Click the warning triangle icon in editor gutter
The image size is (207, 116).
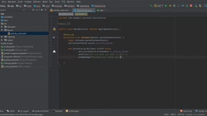54,51
